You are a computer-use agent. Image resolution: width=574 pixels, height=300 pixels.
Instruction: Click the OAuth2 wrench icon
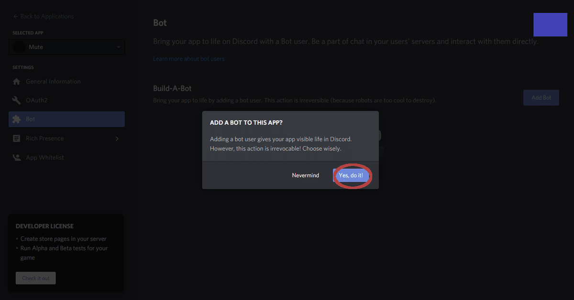(17, 100)
